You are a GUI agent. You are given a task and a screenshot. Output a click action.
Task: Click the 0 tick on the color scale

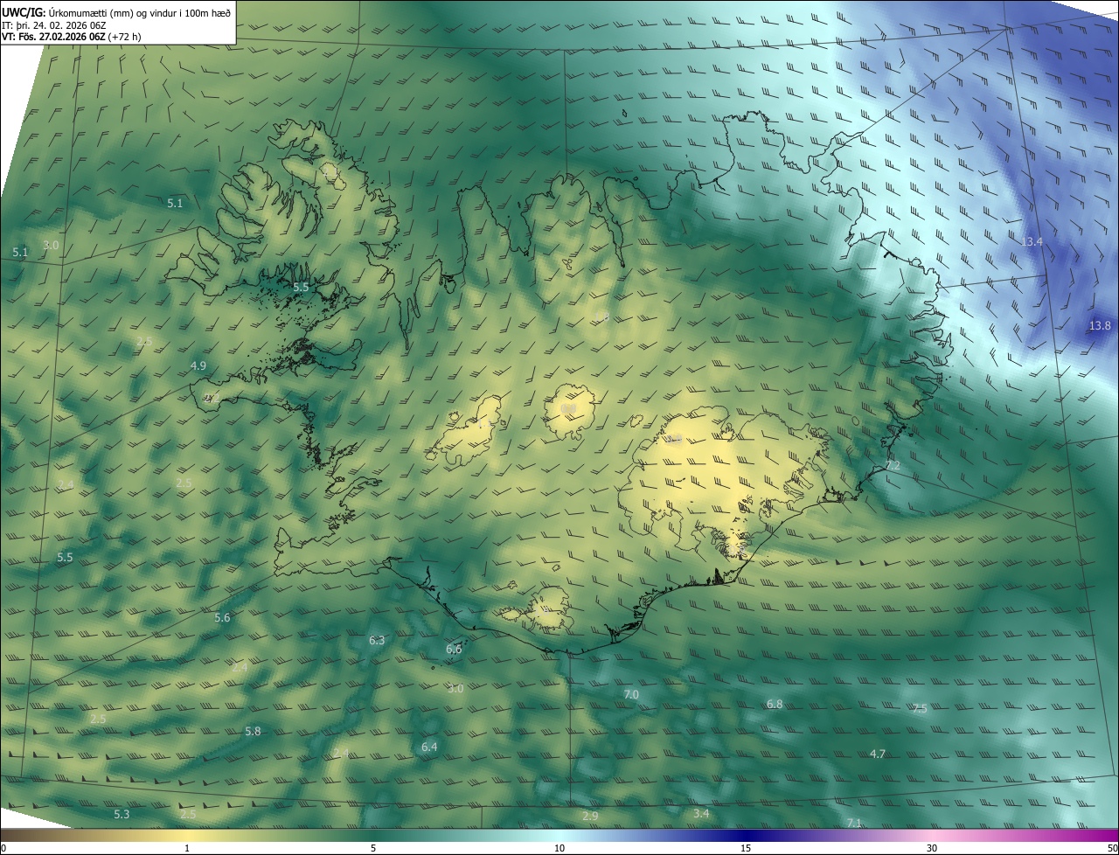(3, 849)
